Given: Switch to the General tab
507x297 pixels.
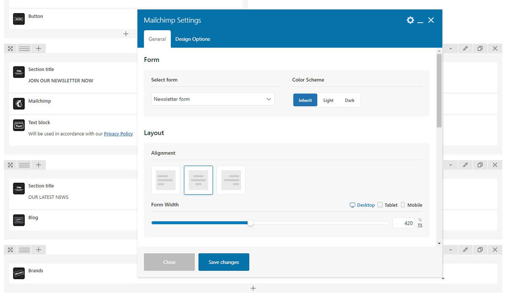Looking at the screenshot, I should [157, 39].
